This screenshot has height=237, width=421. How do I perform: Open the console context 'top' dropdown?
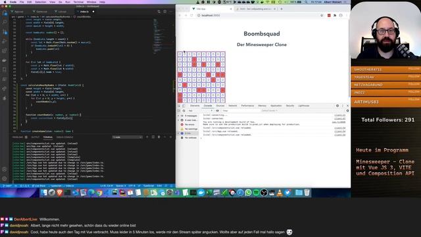point(200,111)
